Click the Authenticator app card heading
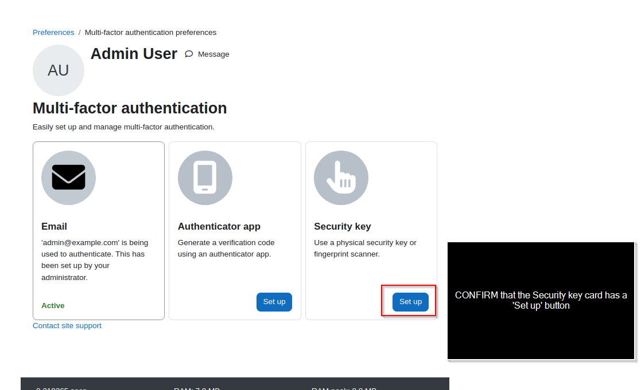 coord(219,226)
